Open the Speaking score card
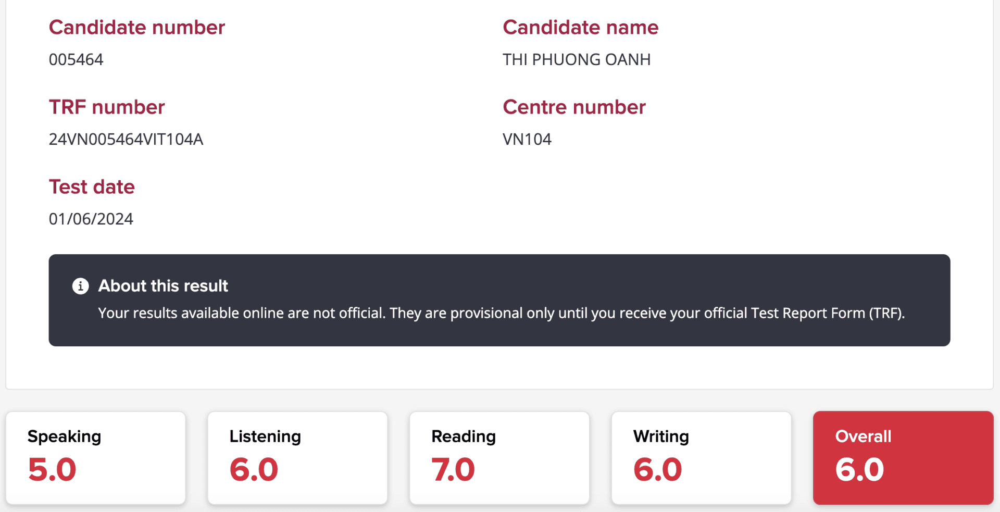The width and height of the screenshot is (1000, 512). click(96, 457)
